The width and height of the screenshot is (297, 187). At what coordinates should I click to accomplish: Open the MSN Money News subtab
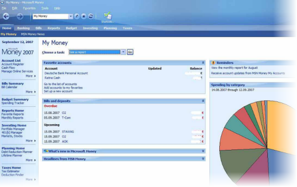coord(33,34)
